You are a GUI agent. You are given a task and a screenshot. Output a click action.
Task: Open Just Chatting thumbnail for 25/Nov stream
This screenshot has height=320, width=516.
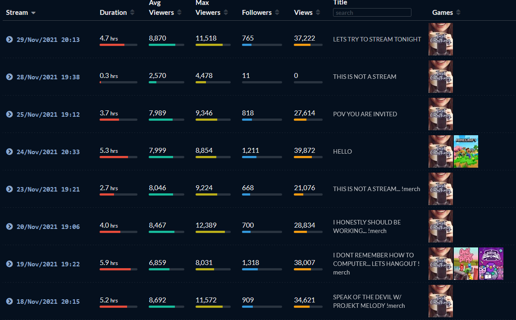pyautogui.click(x=441, y=114)
